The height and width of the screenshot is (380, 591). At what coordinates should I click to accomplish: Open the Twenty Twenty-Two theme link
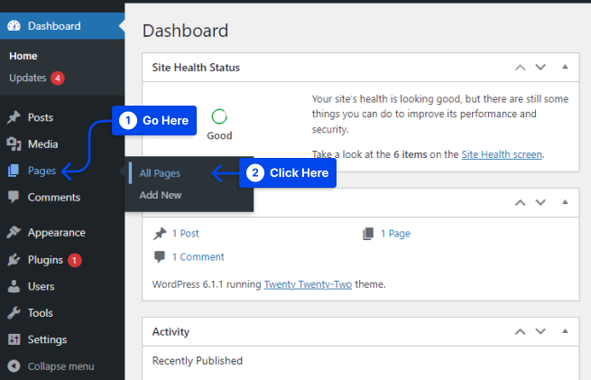(x=308, y=284)
